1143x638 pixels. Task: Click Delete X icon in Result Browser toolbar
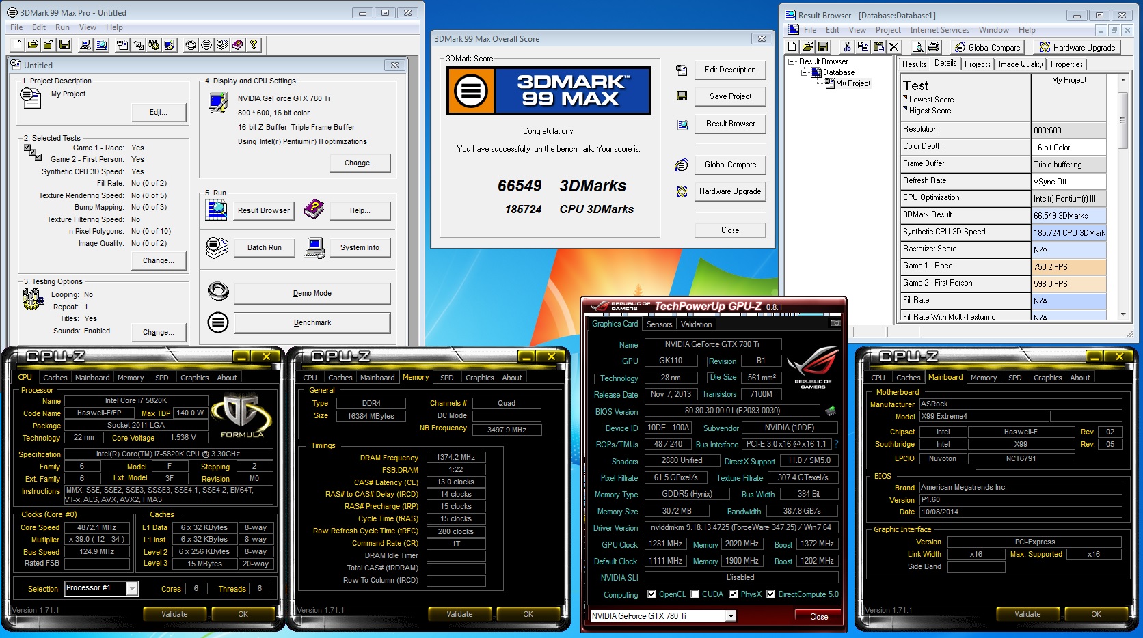[893, 46]
